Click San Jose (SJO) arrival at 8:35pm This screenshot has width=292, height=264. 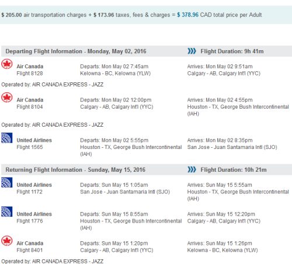click(232, 147)
